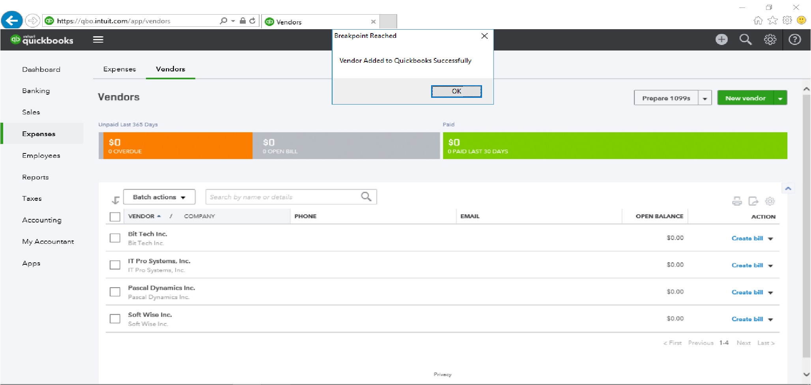Click the batch select arrow icon
The image size is (811, 385).
point(115,200)
